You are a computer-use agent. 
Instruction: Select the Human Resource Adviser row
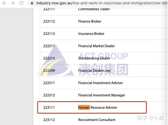pos(92,107)
